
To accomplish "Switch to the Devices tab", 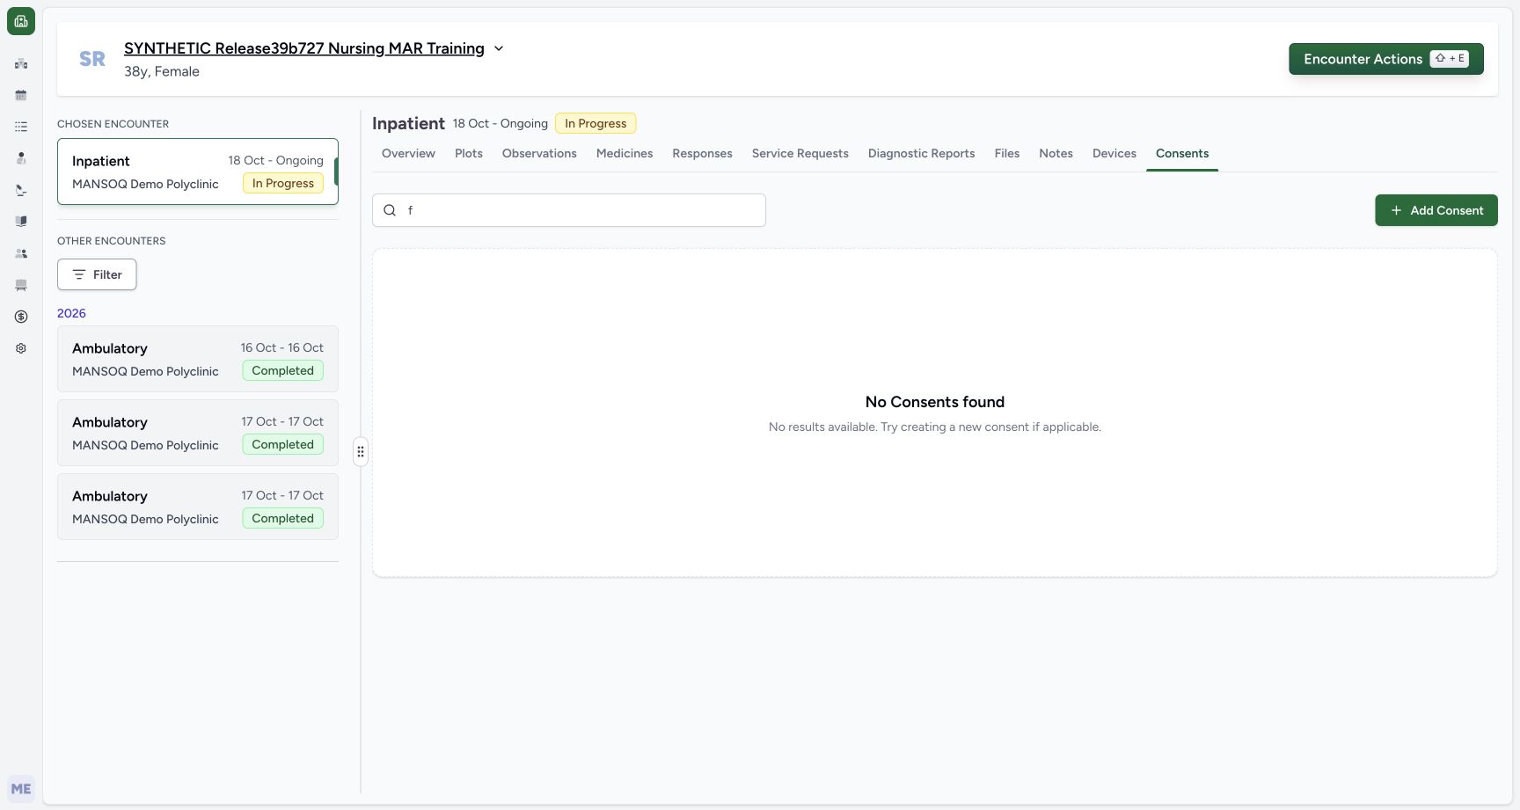I will (x=1114, y=153).
